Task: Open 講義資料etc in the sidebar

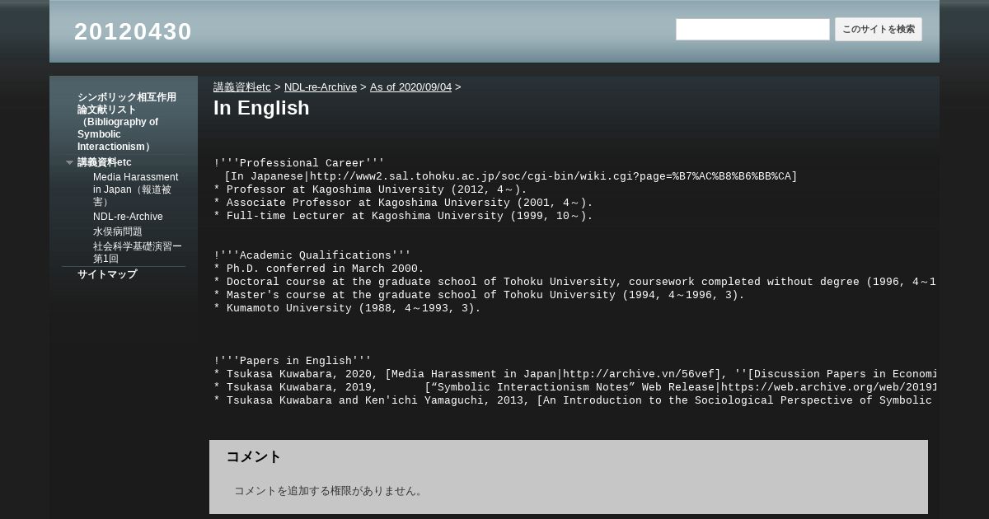Action: pyautogui.click(x=105, y=162)
